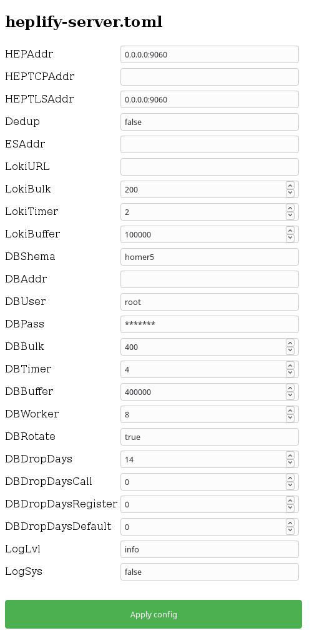Image resolution: width=327 pixels, height=638 pixels.
Task: Increase DBDropDaysCall with up arrow
Action: 290,478
